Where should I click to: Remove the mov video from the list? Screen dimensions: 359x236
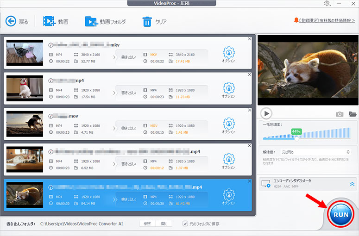[x=250, y=110]
